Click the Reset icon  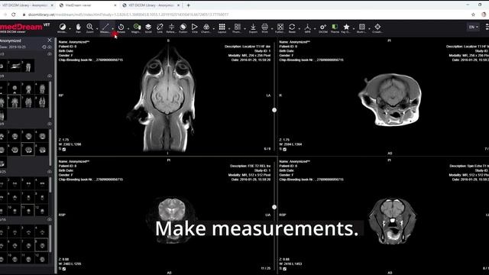pyautogui.click(x=292, y=27)
